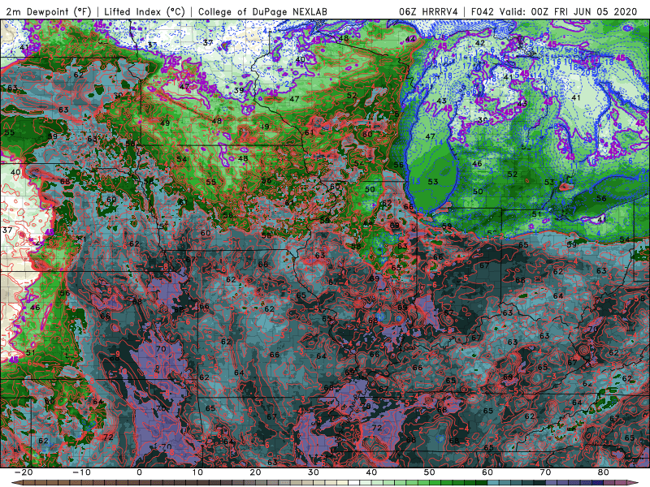Click the 40 label on the color scale

click(371, 472)
